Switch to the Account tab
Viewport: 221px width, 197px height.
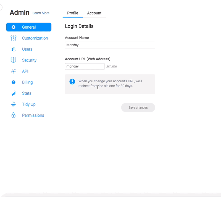click(94, 13)
